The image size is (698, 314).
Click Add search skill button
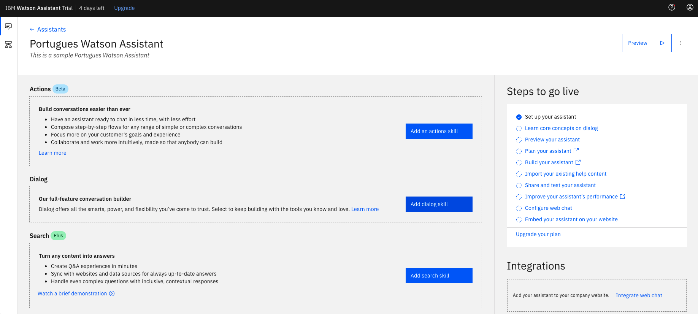[439, 276]
